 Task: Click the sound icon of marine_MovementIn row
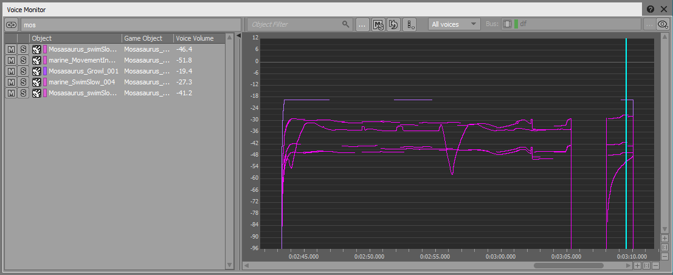point(36,60)
